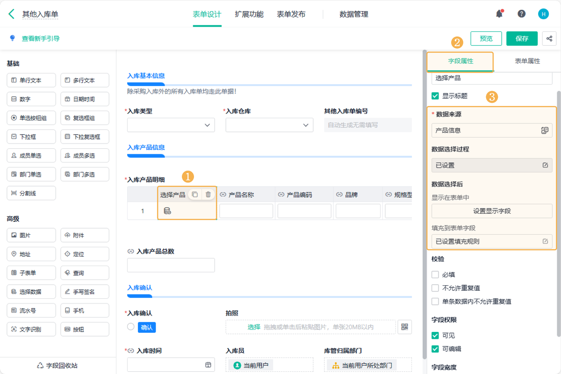
Task: Click the edit icon in 已设置填充规则 field
Action: (x=545, y=241)
